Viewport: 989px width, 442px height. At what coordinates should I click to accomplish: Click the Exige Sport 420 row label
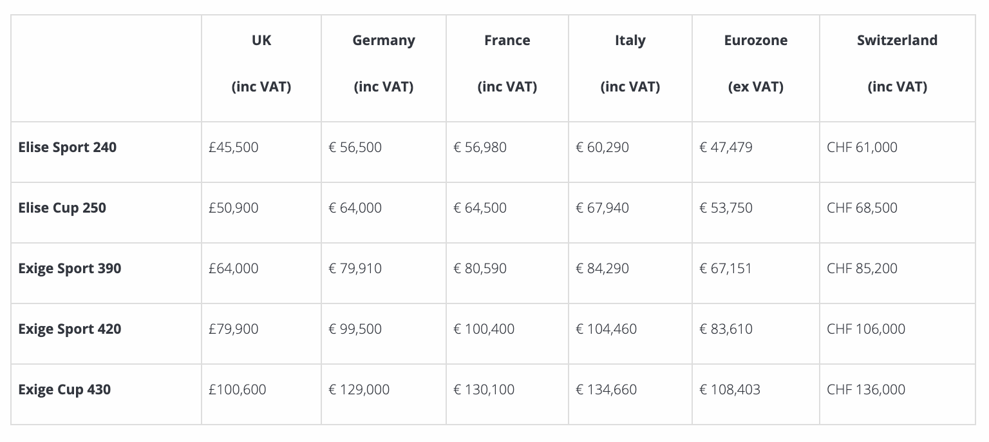click(x=70, y=329)
